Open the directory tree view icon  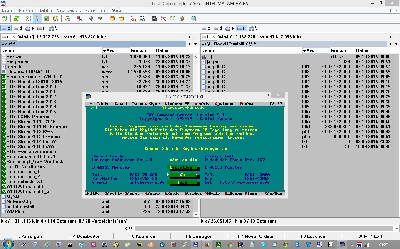click(x=56, y=18)
